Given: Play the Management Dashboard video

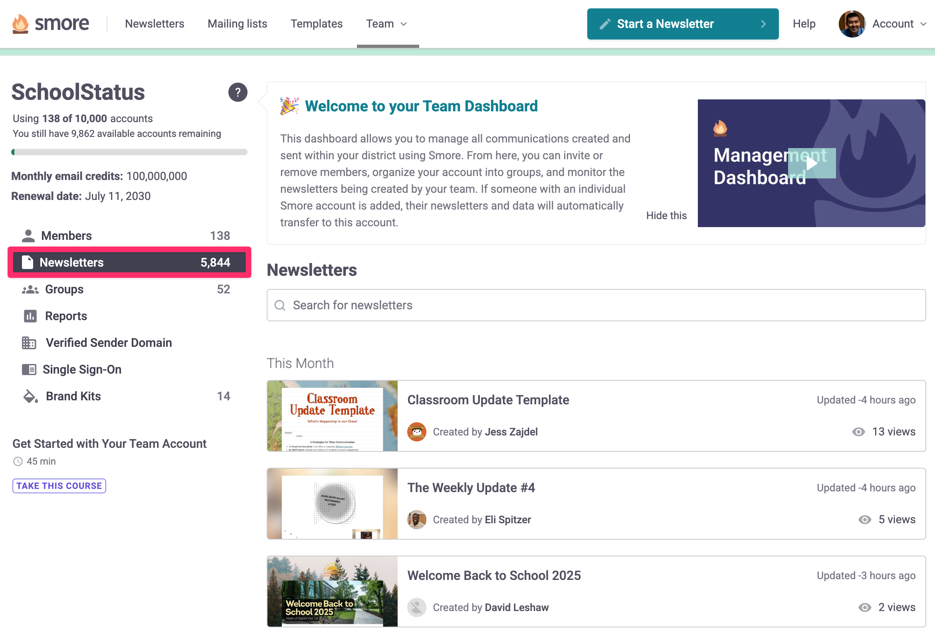Looking at the screenshot, I should tap(812, 163).
